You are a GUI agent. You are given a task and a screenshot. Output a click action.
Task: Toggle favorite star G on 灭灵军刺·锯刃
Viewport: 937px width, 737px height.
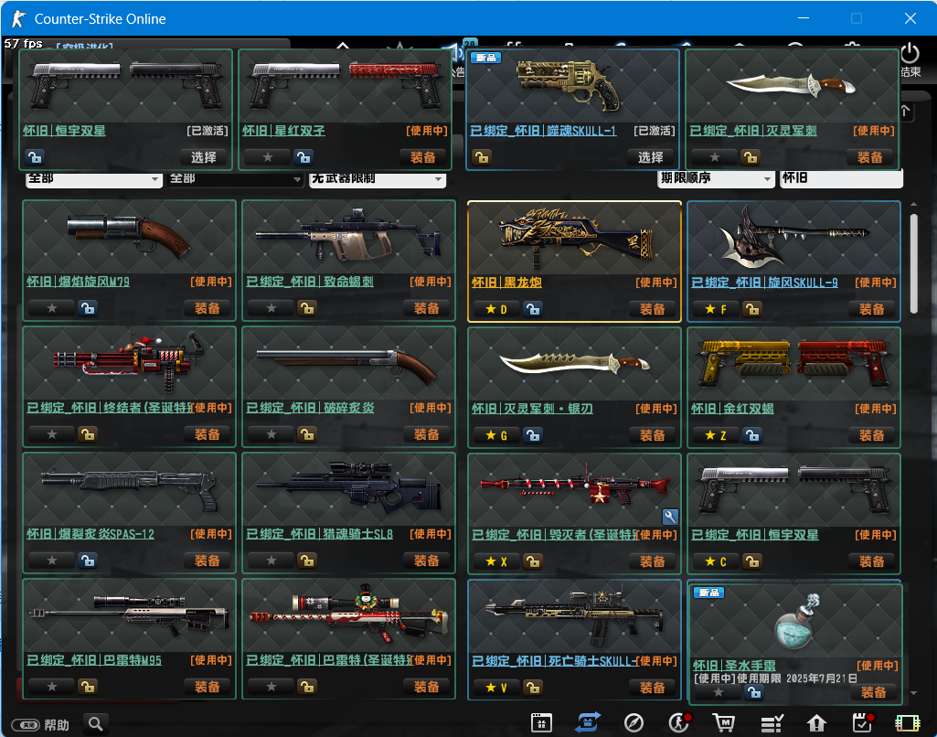click(x=496, y=435)
